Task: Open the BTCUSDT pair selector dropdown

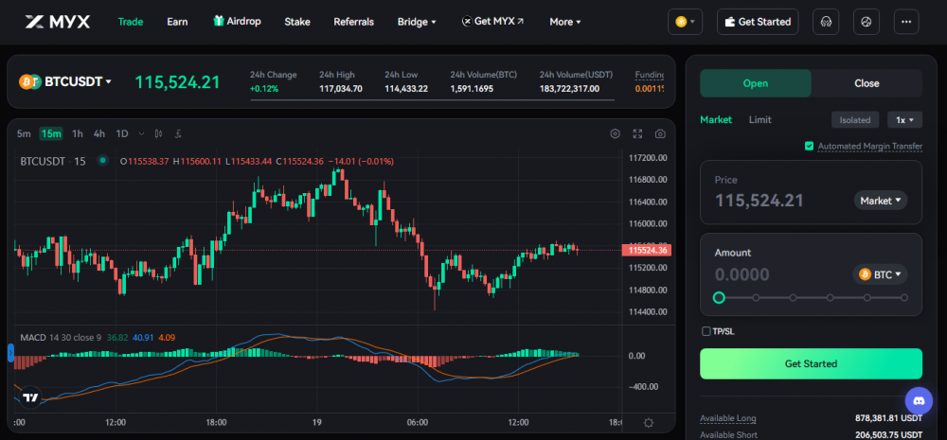Action: 66,82
